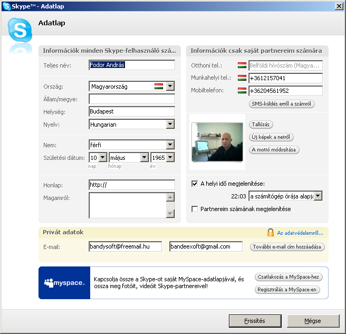Viewport: 346px width, 334px height.
Task: Open the birth day dropdown showing 10
Action: [103, 158]
